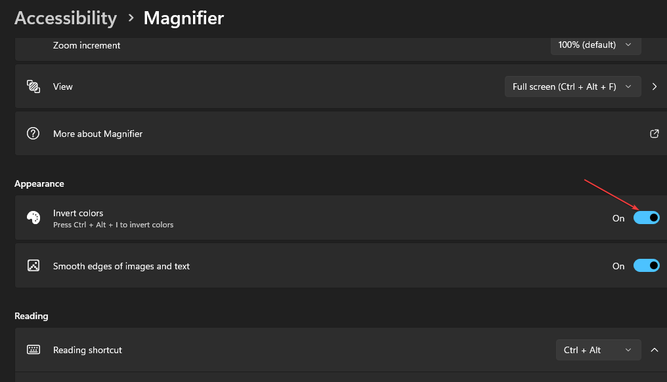Open the View mode dropdown
This screenshot has width=667, height=382.
pos(572,86)
